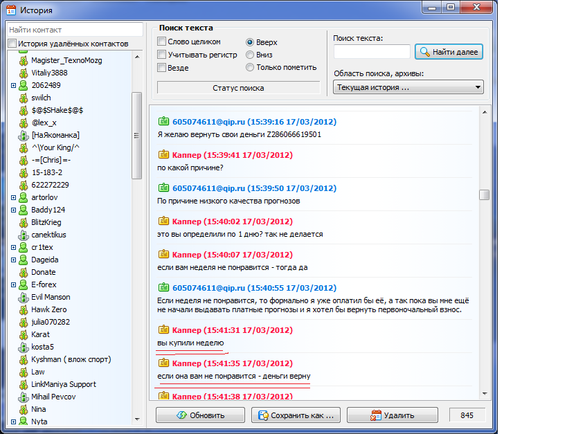Click message history scroll-up arrow
This screenshot has height=434, width=567.
point(485,112)
